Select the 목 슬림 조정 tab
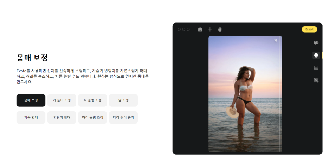 [92, 100]
